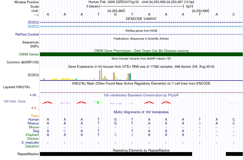Click the Common dbSNP(155) track label
The image size is (243, 160).
coord(23,62)
